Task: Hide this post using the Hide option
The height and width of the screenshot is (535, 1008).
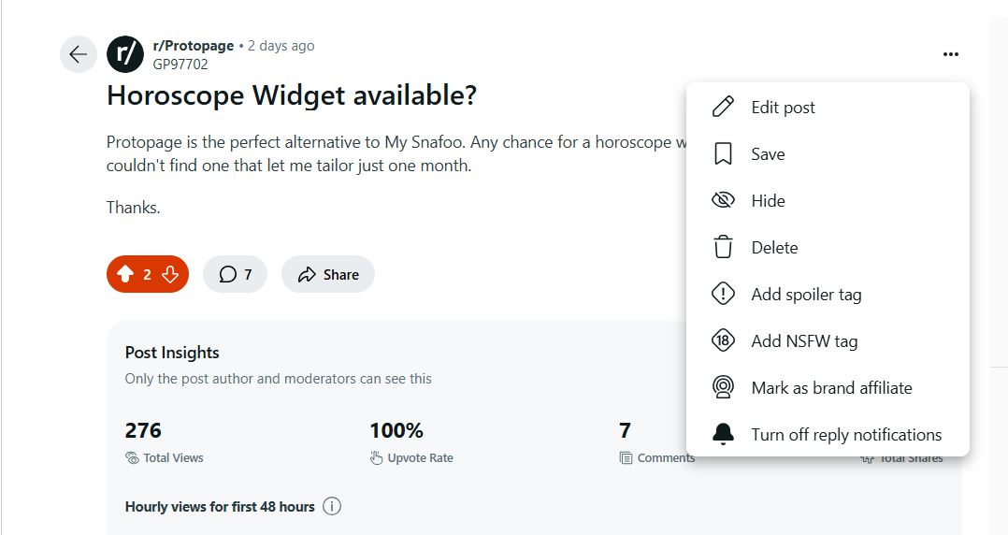Action: coord(828,200)
